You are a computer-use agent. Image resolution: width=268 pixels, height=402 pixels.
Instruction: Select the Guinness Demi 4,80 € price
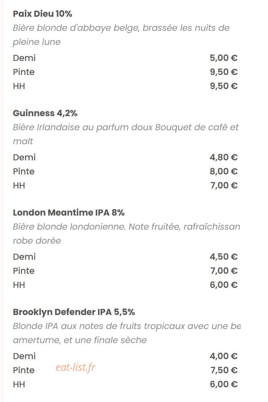[224, 157]
